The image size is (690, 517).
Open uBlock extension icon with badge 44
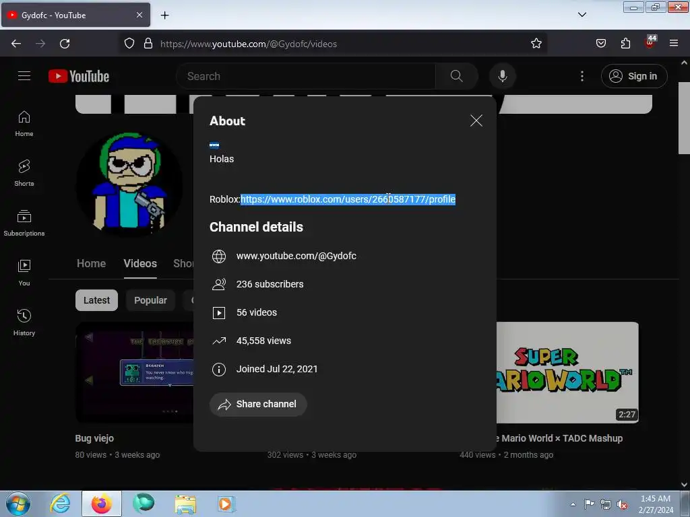(650, 42)
